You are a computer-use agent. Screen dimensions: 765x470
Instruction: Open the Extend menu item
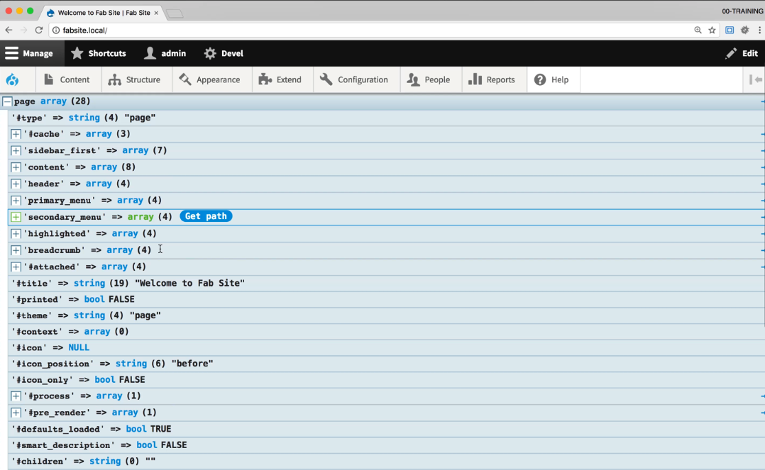tap(280, 79)
